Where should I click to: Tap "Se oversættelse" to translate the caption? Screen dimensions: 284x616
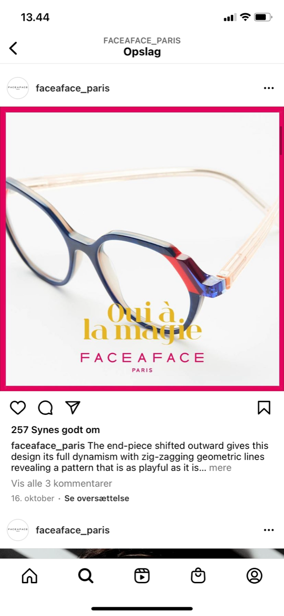pyautogui.click(x=97, y=498)
